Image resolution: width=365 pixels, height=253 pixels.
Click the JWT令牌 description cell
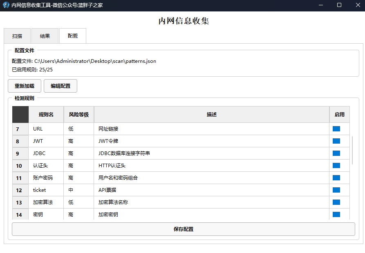(x=212, y=141)
